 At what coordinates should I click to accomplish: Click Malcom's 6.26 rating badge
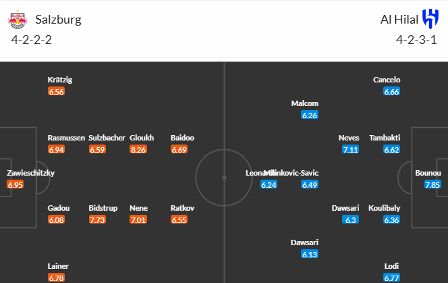click(x=310, y=115)
